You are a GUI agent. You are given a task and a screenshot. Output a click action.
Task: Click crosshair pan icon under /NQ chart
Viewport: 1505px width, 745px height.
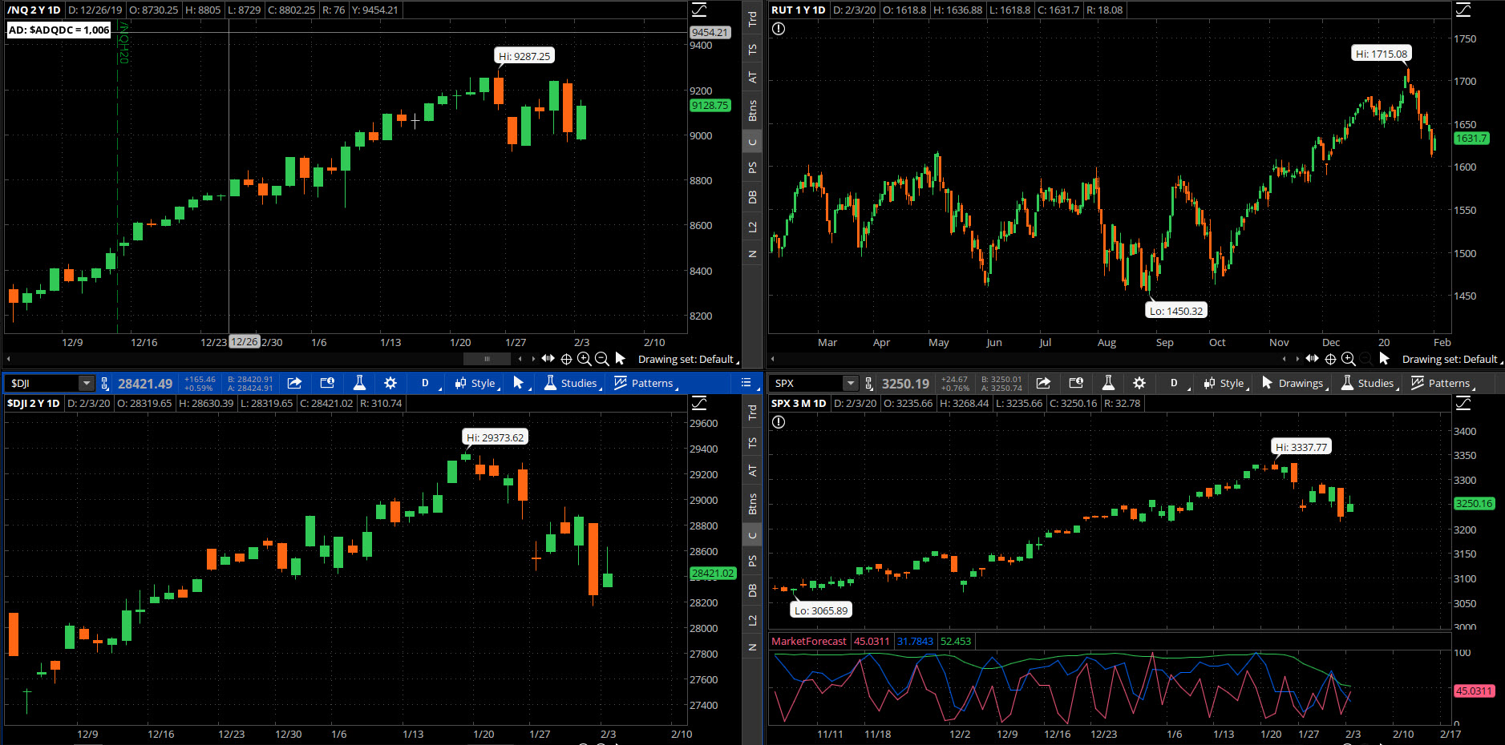coord(566,359)
